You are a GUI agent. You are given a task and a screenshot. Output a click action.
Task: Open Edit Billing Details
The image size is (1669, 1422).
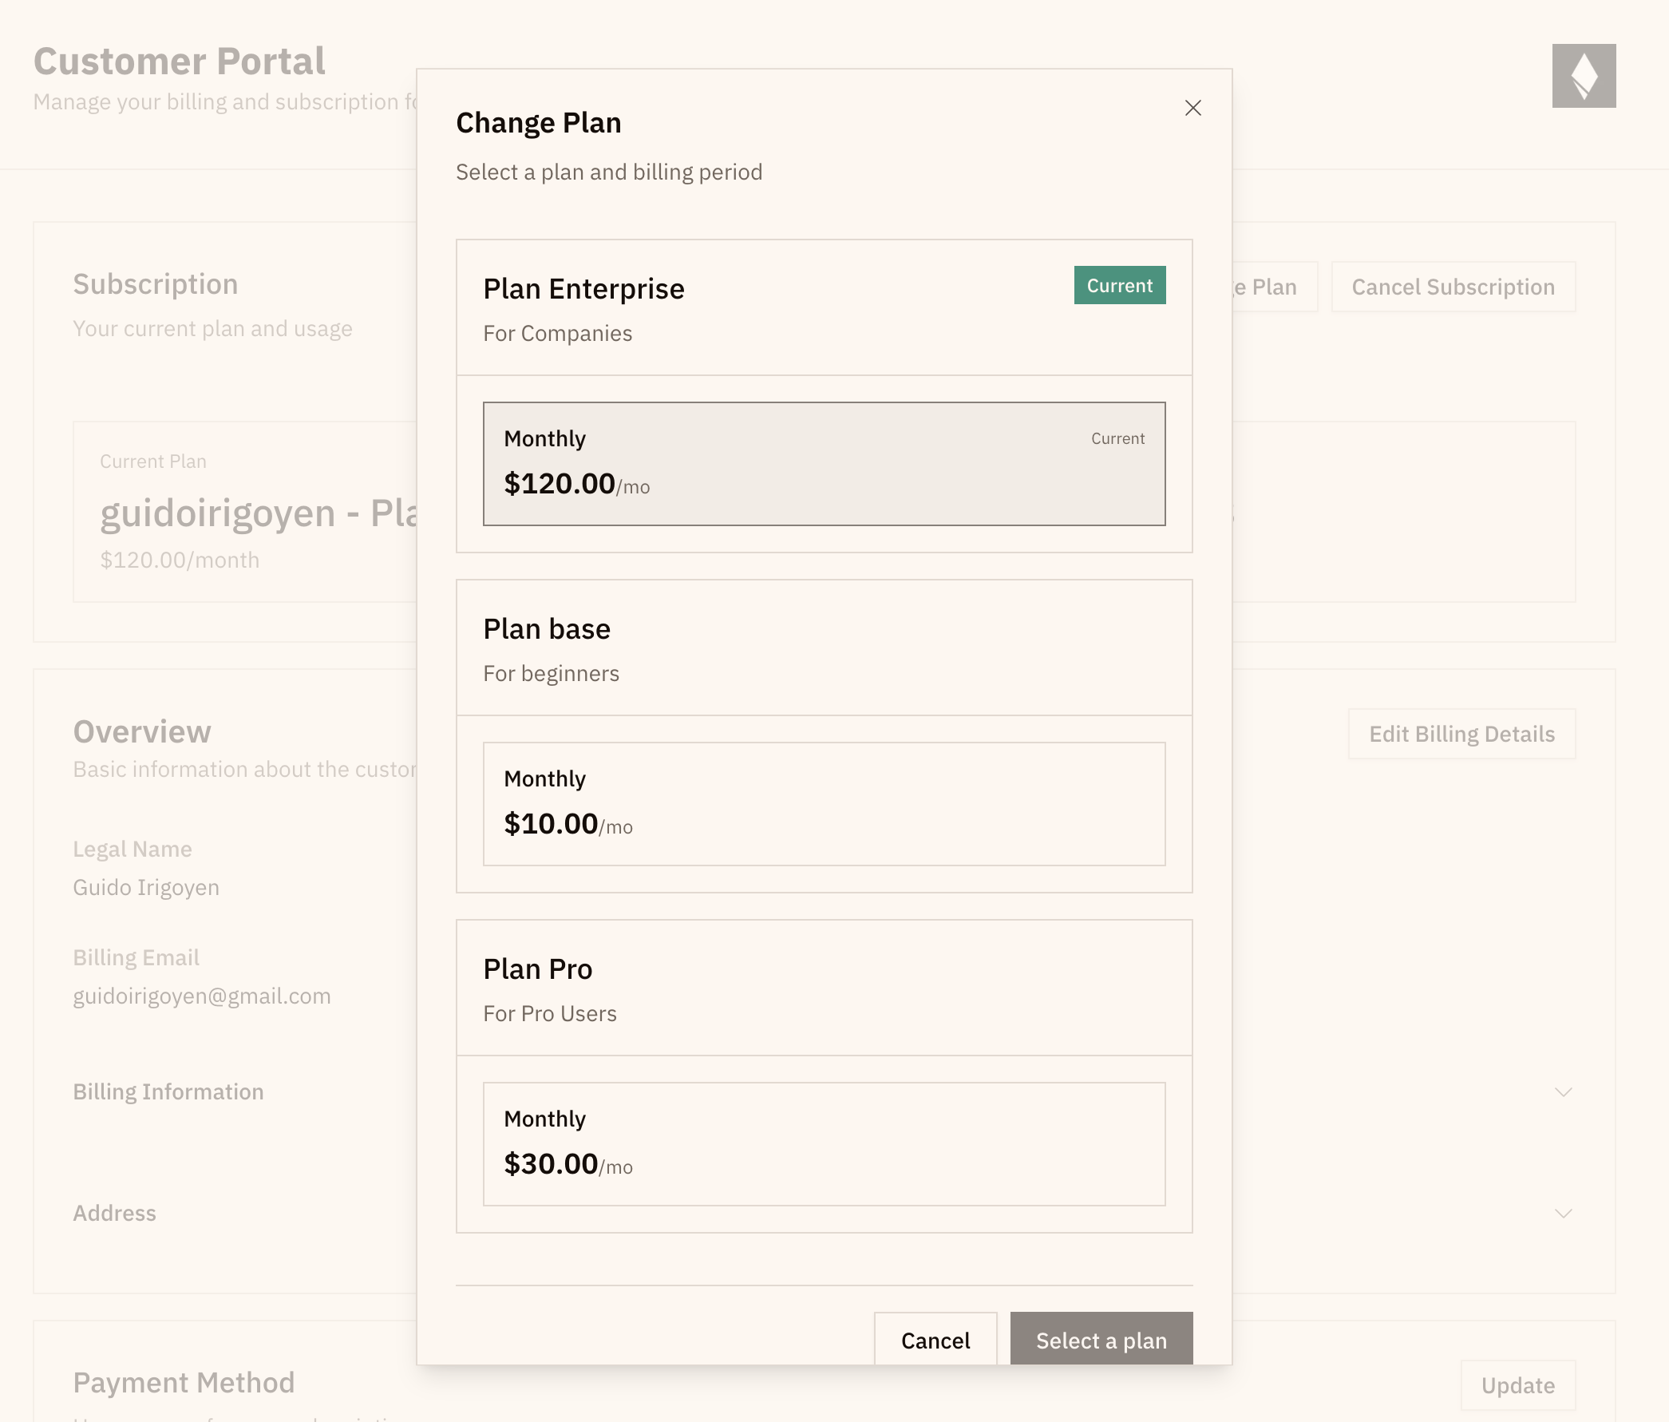[1461, 734]
